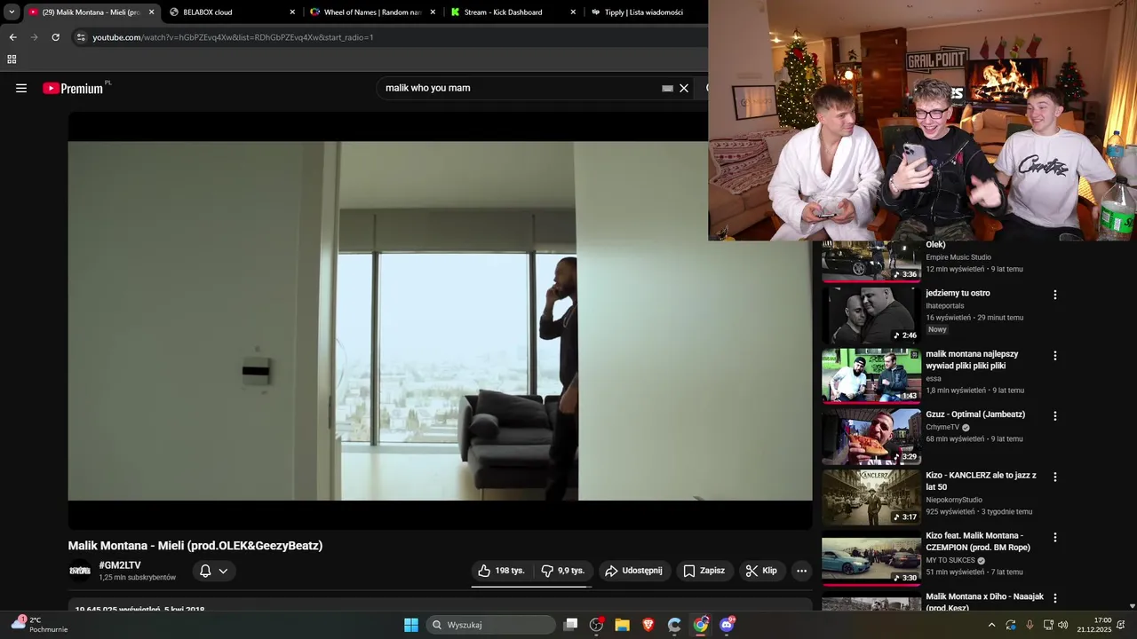Click the Windows taskbar Wyszukaj search box
Viewport: 1137px width, 639px height.
pyautogui.click(x=491, y=625)
